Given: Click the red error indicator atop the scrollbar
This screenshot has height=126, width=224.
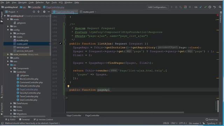Looking at the screenshot, I should tap(217, 15).
